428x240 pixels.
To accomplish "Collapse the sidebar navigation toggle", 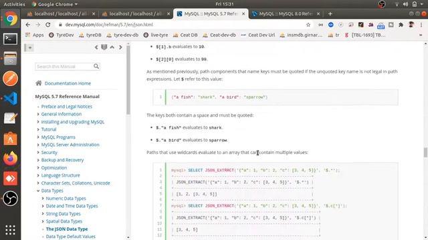I will point(29,47).
